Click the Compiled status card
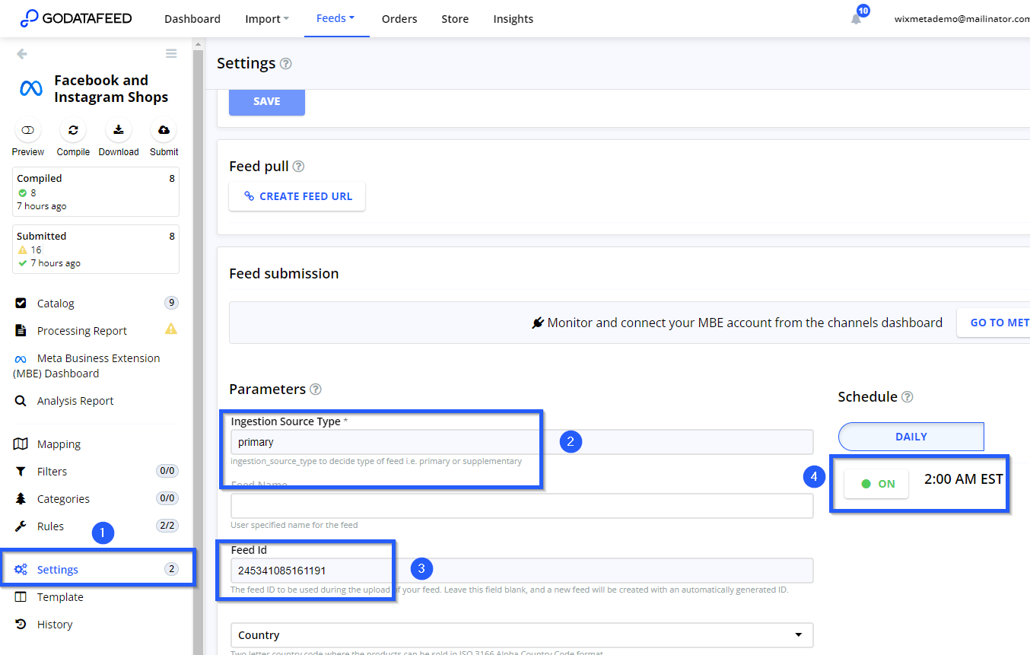Image resolution: width=1030 pixels, height=655 pixels. click(x=96, y=192)
